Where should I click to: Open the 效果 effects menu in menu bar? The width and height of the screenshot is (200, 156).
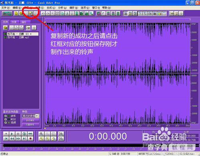tap(40, 8)
